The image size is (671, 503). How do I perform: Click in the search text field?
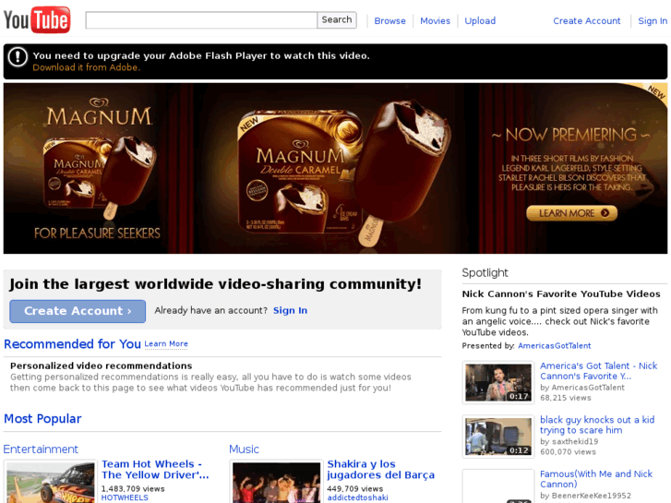[201, 20]
